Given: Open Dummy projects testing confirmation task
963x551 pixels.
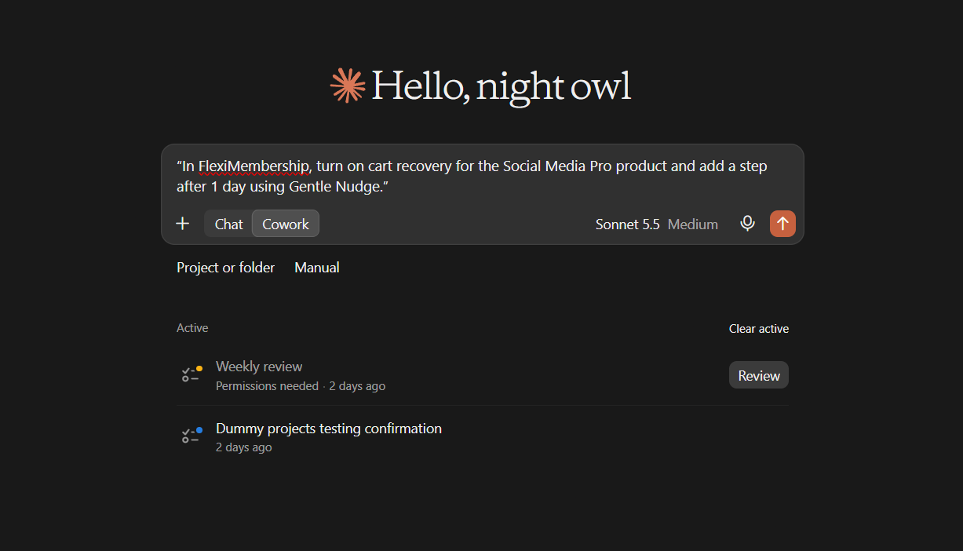Looking at the screenshot, I should [483, 437].
